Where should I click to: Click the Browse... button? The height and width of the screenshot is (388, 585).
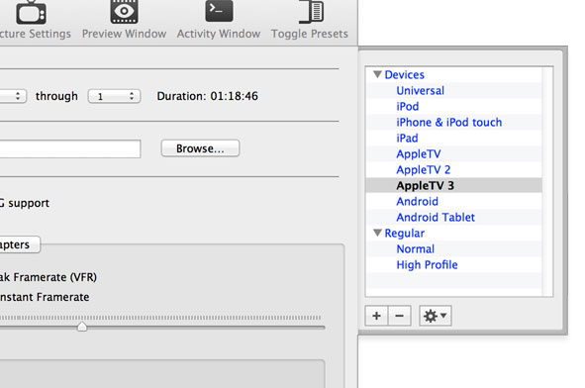[200, 148]
